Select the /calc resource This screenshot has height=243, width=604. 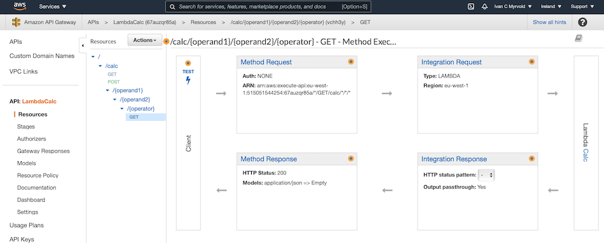pos(111,66)
